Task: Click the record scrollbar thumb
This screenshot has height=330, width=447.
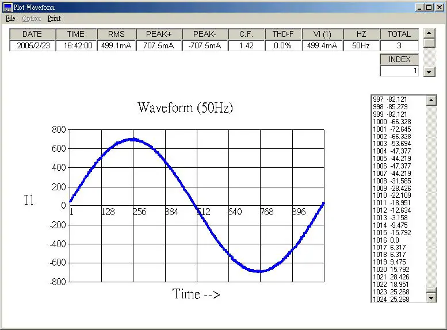Action: 429,43
